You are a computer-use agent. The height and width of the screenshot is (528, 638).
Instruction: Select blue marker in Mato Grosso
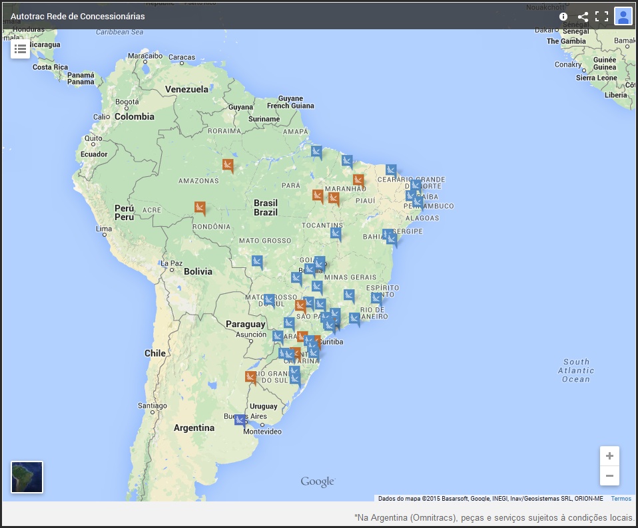coord(257,261)
